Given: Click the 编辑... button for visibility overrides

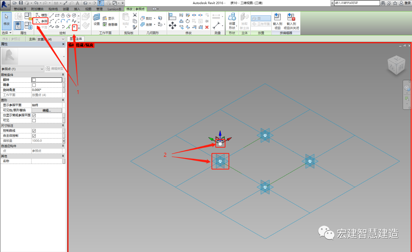Looking at the screenshot, I should click(x=46, y=110).
